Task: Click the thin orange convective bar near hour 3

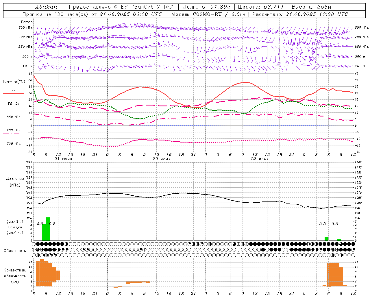Action: coord(118,287)
